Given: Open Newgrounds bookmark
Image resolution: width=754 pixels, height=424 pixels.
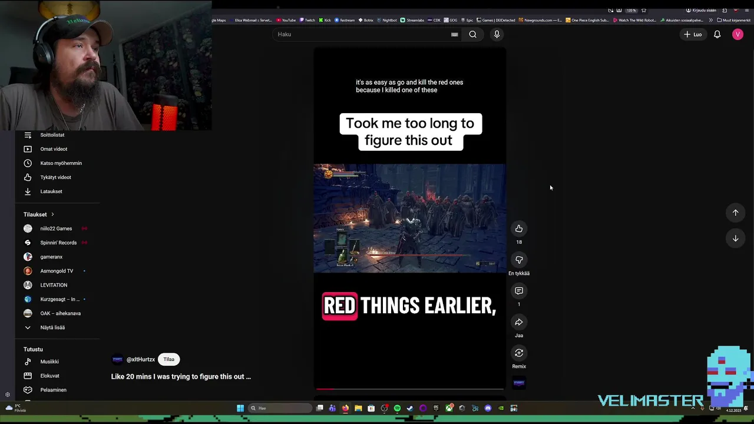Looking at the screenshot, I should (540, 20).
